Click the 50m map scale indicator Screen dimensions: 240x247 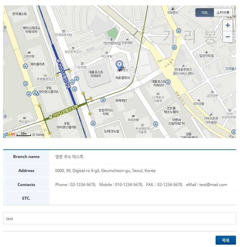click(x=24, y=134)
